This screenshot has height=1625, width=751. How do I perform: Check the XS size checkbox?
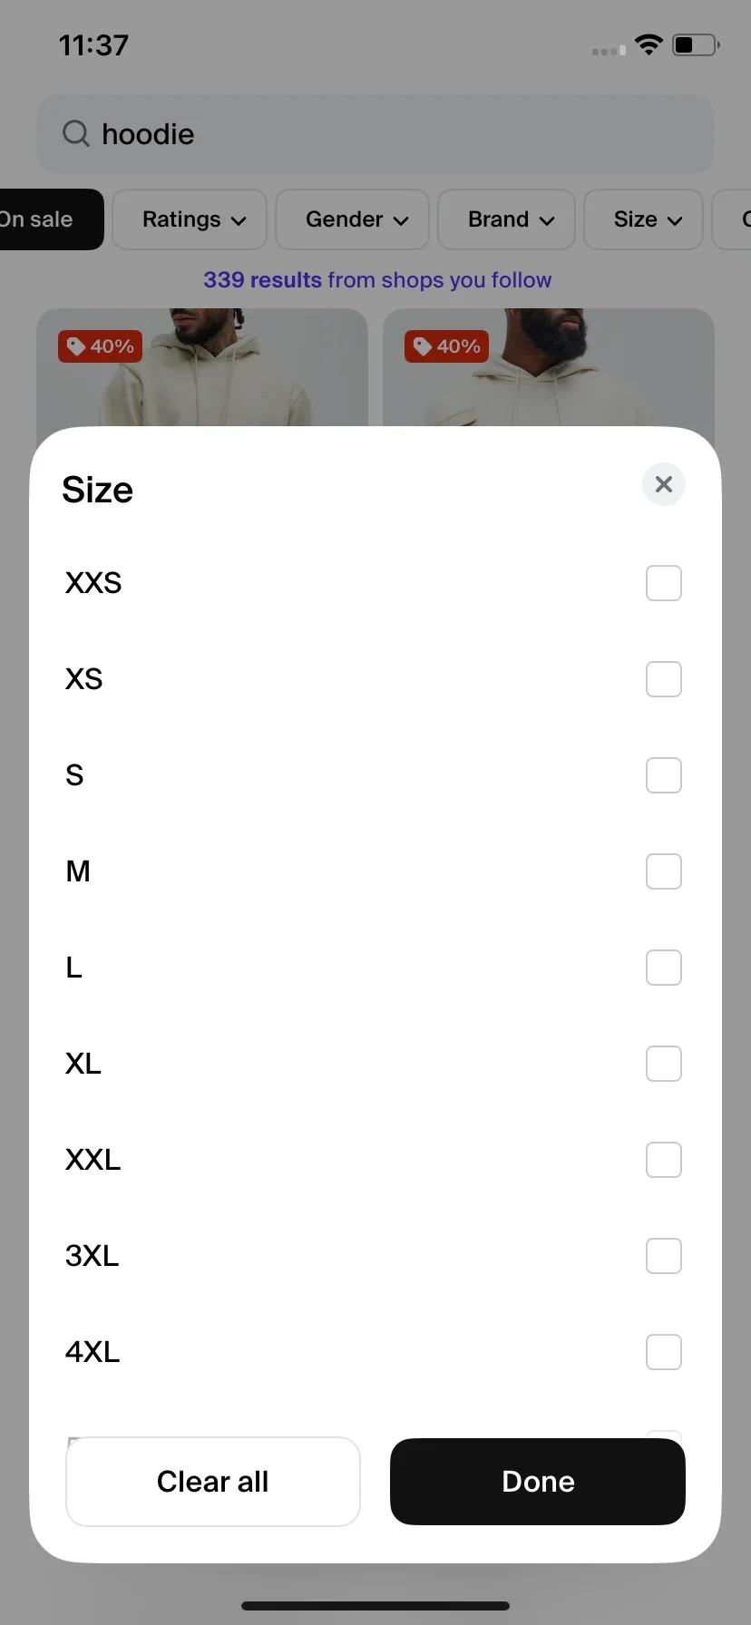point(663,679)
